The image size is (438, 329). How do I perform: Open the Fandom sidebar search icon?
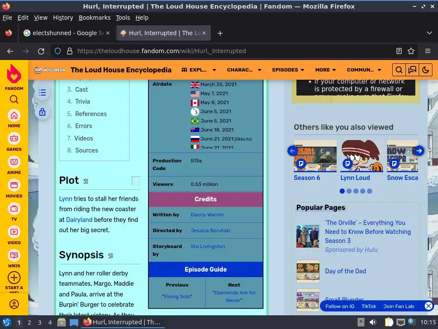coord(14,99)
